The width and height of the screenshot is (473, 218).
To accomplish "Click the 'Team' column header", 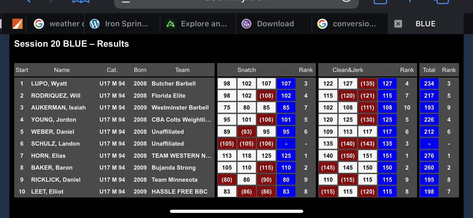I will 182,70.
